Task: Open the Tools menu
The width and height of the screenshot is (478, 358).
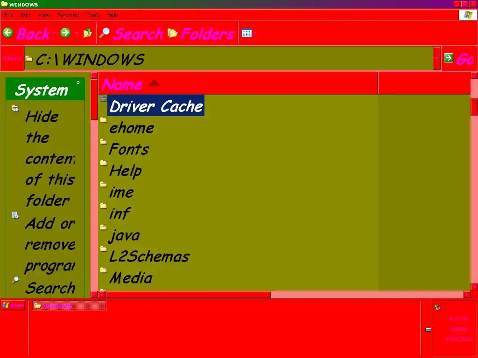Action: click(93, 15)
